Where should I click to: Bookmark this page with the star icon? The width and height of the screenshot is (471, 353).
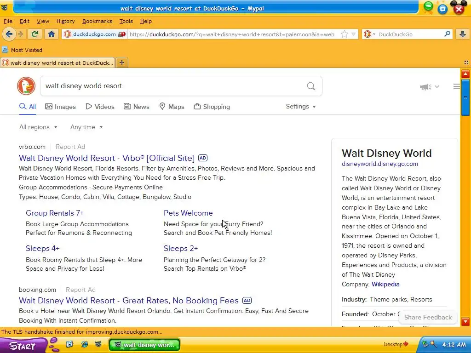click(344, 34)
